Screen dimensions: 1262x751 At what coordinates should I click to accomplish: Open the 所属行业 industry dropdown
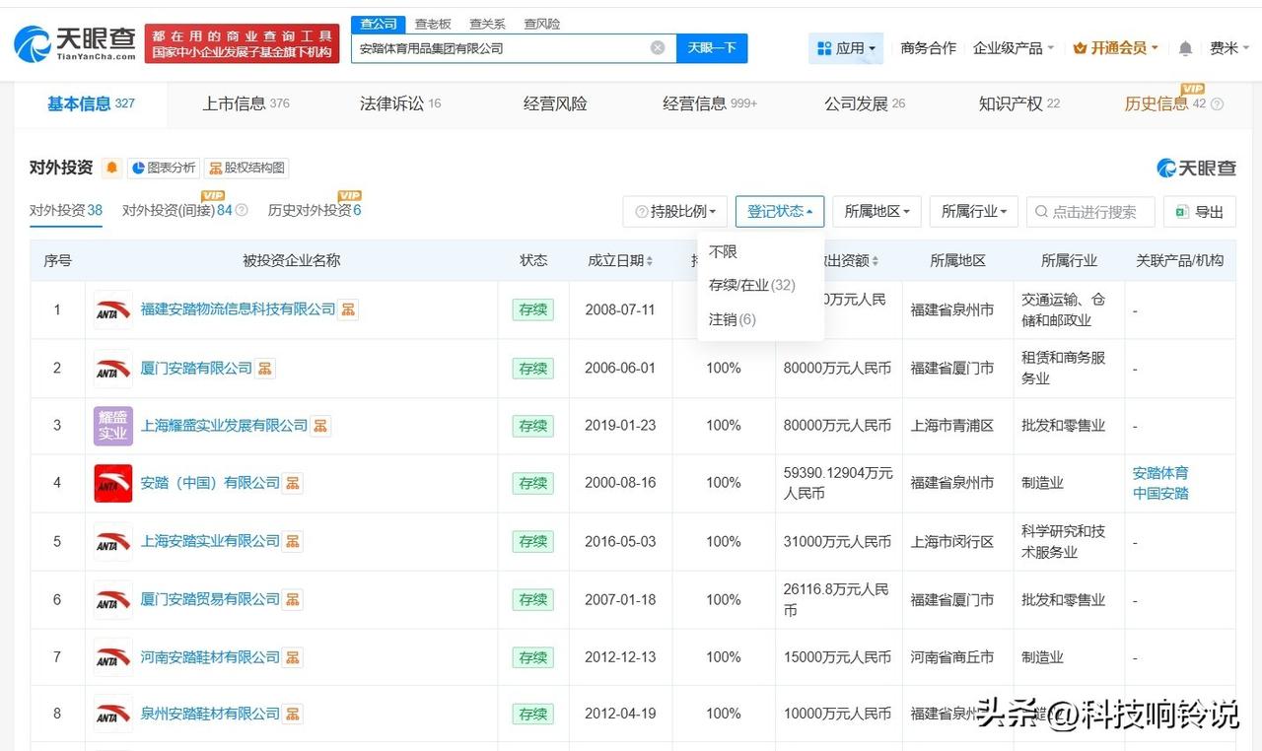point(973,212)
